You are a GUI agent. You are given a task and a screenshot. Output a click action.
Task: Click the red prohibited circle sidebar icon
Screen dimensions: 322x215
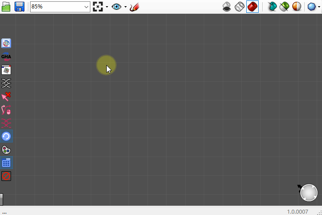[x=6, y=176]
